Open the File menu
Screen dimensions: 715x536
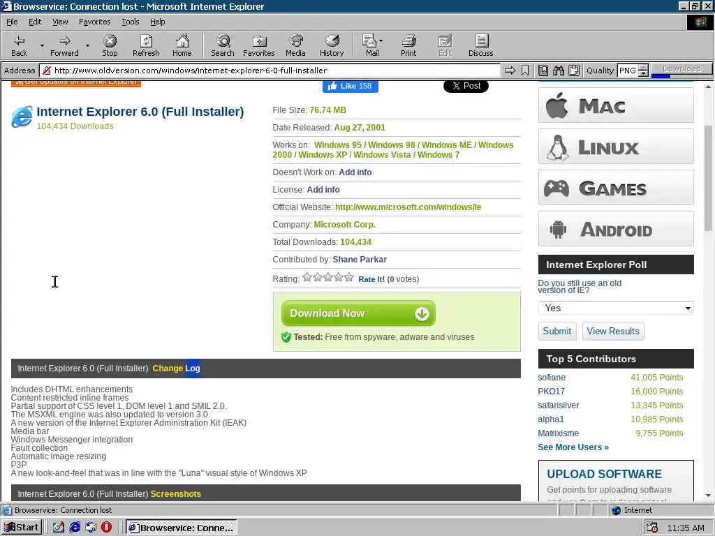(x=12, y=22)
